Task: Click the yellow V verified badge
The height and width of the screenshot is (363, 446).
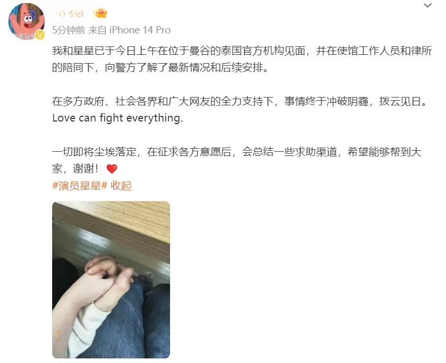Action: pyautogui.click(x=40, y=35)
